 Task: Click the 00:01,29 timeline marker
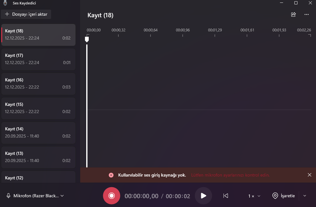215,30
